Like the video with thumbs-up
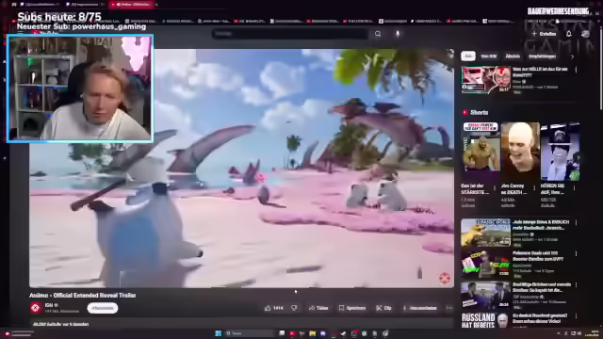 [273, 308]
